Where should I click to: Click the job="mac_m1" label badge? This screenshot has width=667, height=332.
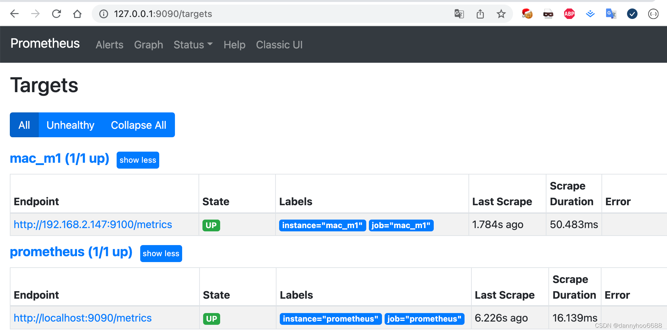(401, 225)
